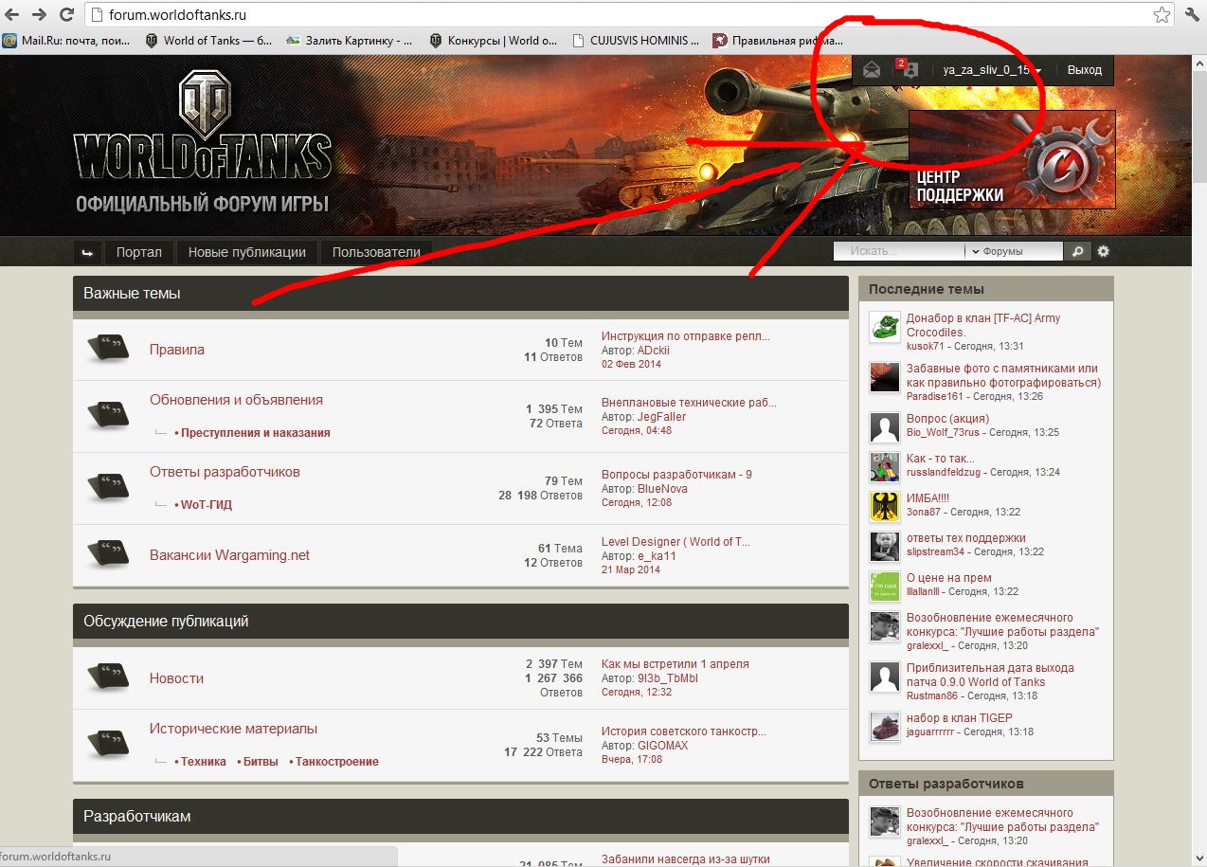Open topic Вопрос (акция)
Viewport: 1207px width, 867px height.
(x=947, y=418)
